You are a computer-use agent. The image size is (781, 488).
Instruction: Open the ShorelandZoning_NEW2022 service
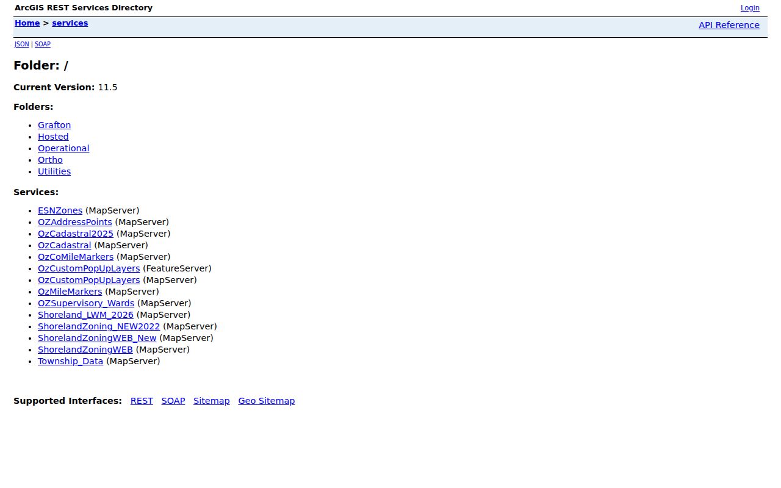(x=99, y=326)
